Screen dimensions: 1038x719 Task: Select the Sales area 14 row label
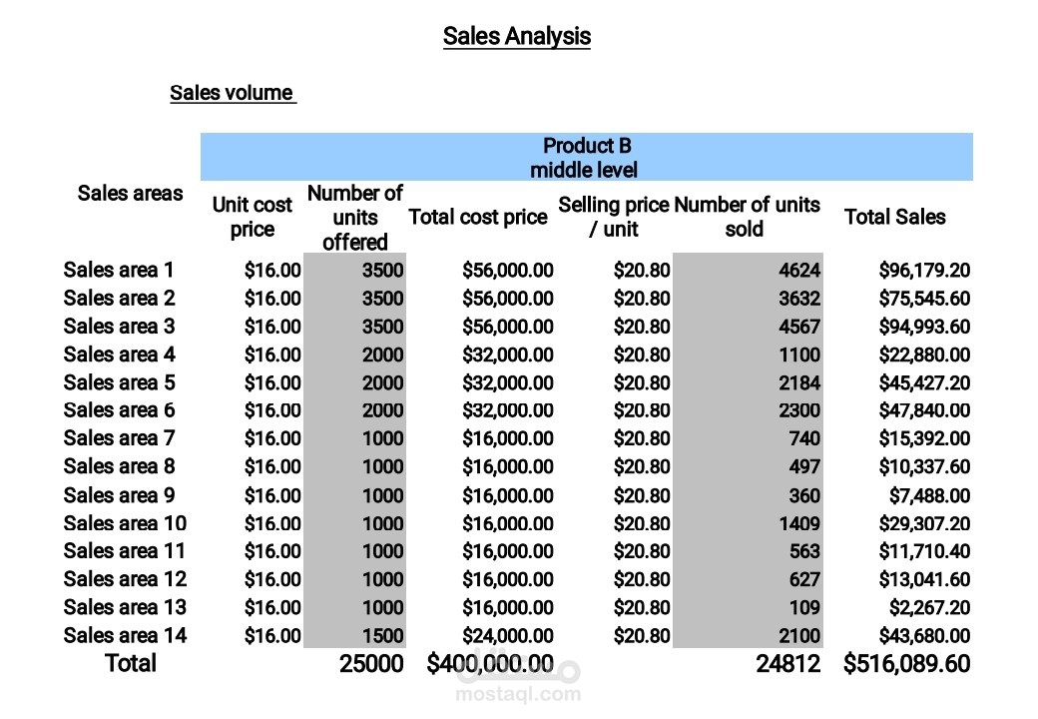pyautogui.click(x=125, y=635)
